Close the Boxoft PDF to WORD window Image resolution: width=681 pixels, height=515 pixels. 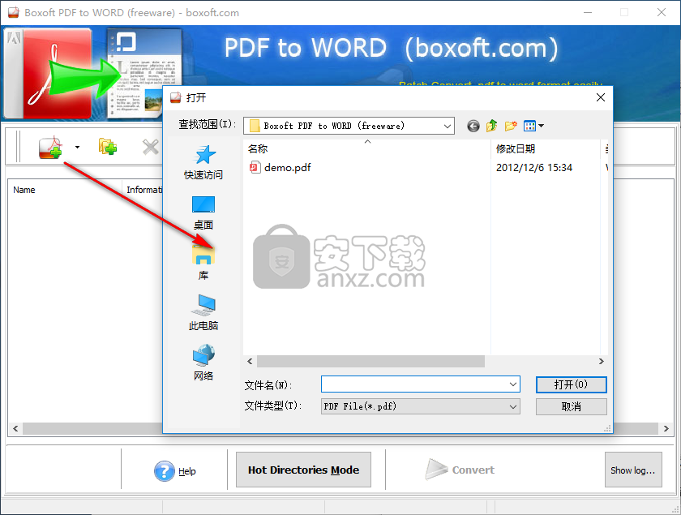pyautogui.click(x=662, y=13)
